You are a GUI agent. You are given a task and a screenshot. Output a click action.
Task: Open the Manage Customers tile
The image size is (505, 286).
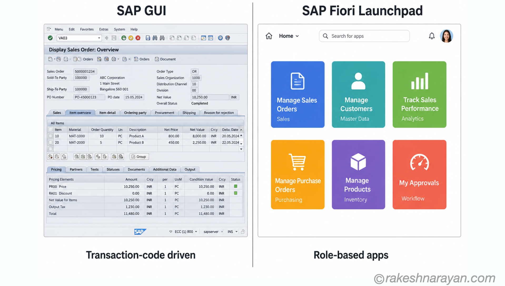coord(358,94)
